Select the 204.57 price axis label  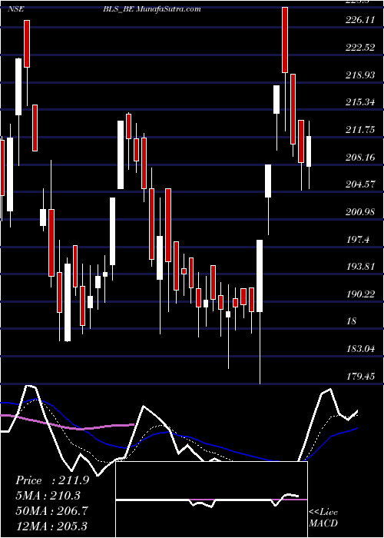click(360, 185)
